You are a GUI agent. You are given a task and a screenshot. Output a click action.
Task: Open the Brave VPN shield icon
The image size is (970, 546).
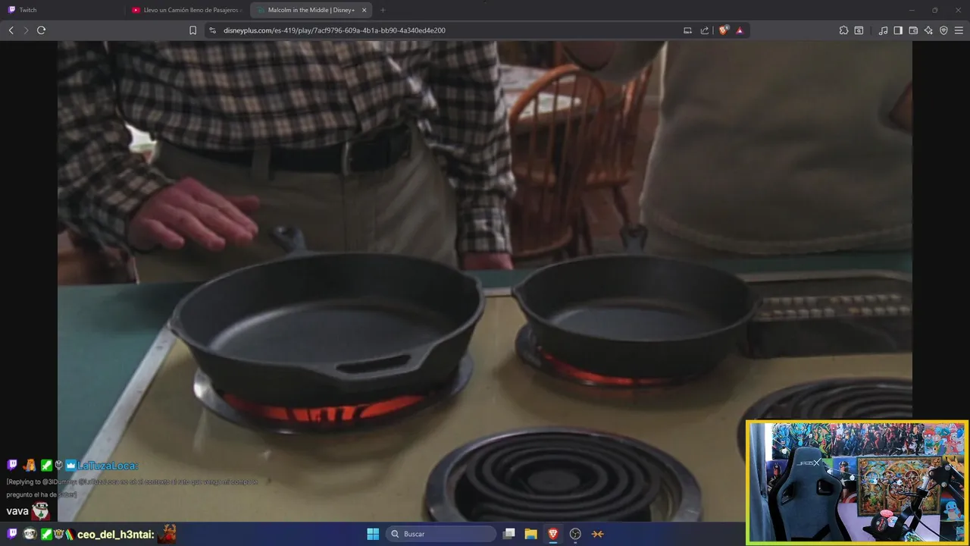943,30
